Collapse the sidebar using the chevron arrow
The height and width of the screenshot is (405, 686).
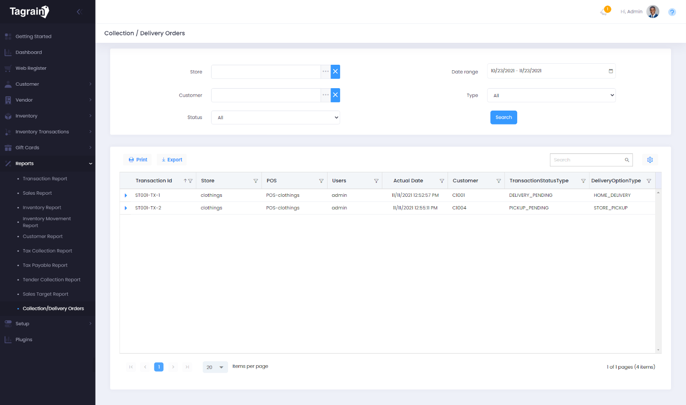pyautogui.click(x=79, y=11)
